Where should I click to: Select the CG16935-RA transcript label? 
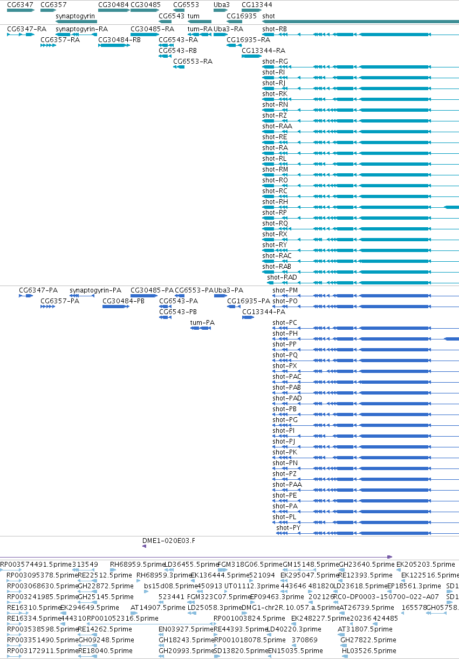[x=248, y=40]
